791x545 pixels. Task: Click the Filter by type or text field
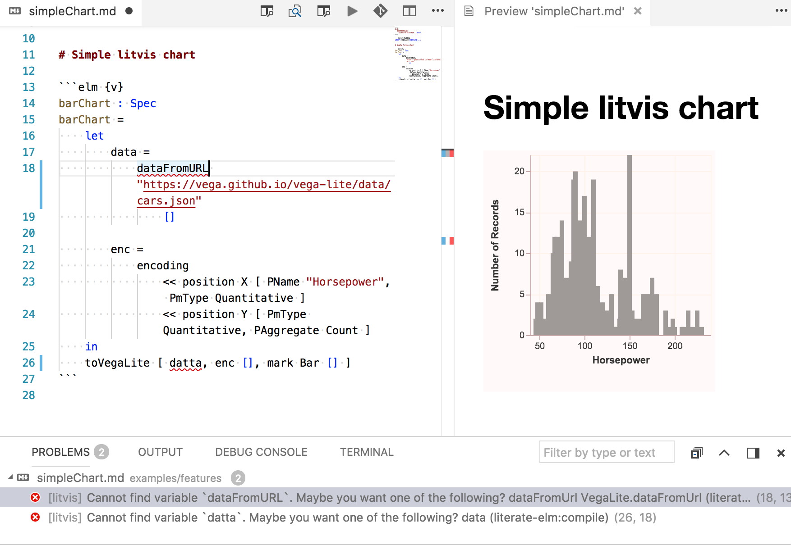[x=607, y=452]
